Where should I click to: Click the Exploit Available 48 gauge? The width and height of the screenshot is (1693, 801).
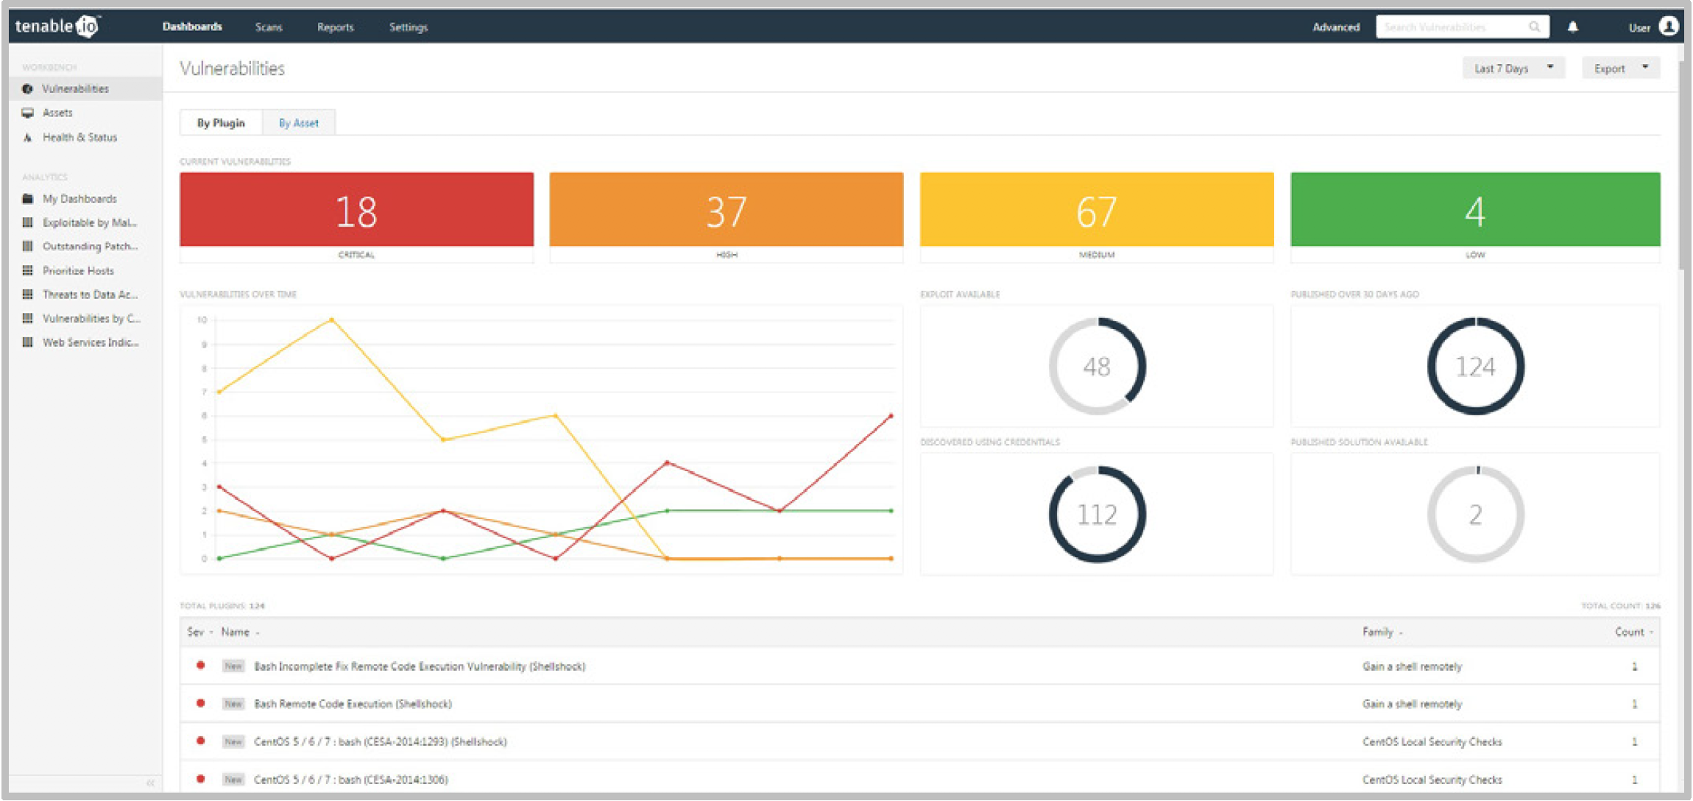tap(1097, 366)
